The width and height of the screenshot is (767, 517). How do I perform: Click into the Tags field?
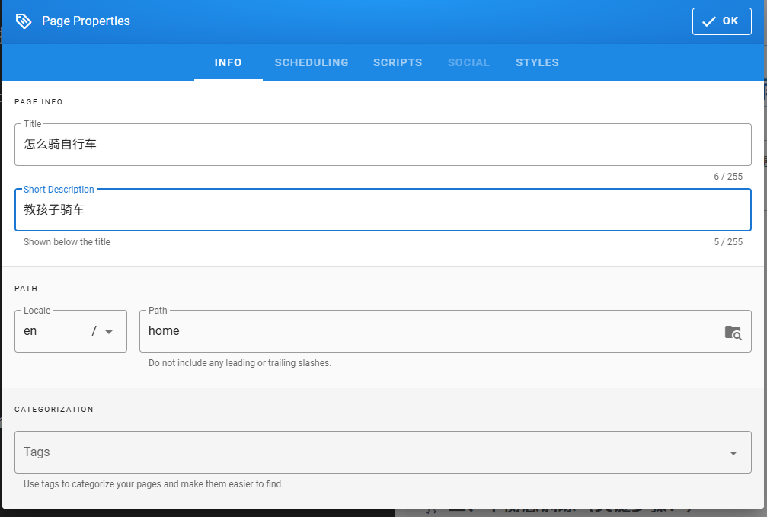tap(383, 452)
